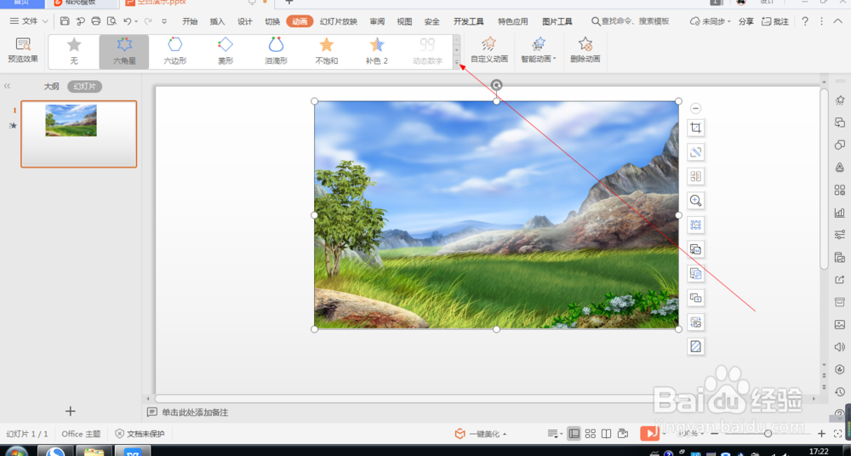Click 单击此处添加备注 notes area

194,413
